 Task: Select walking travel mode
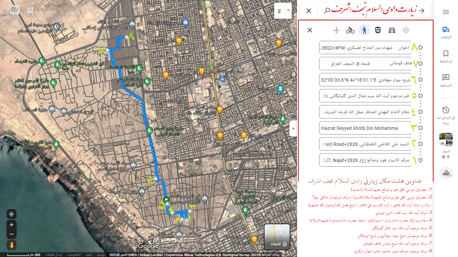[x=364, y=30]
